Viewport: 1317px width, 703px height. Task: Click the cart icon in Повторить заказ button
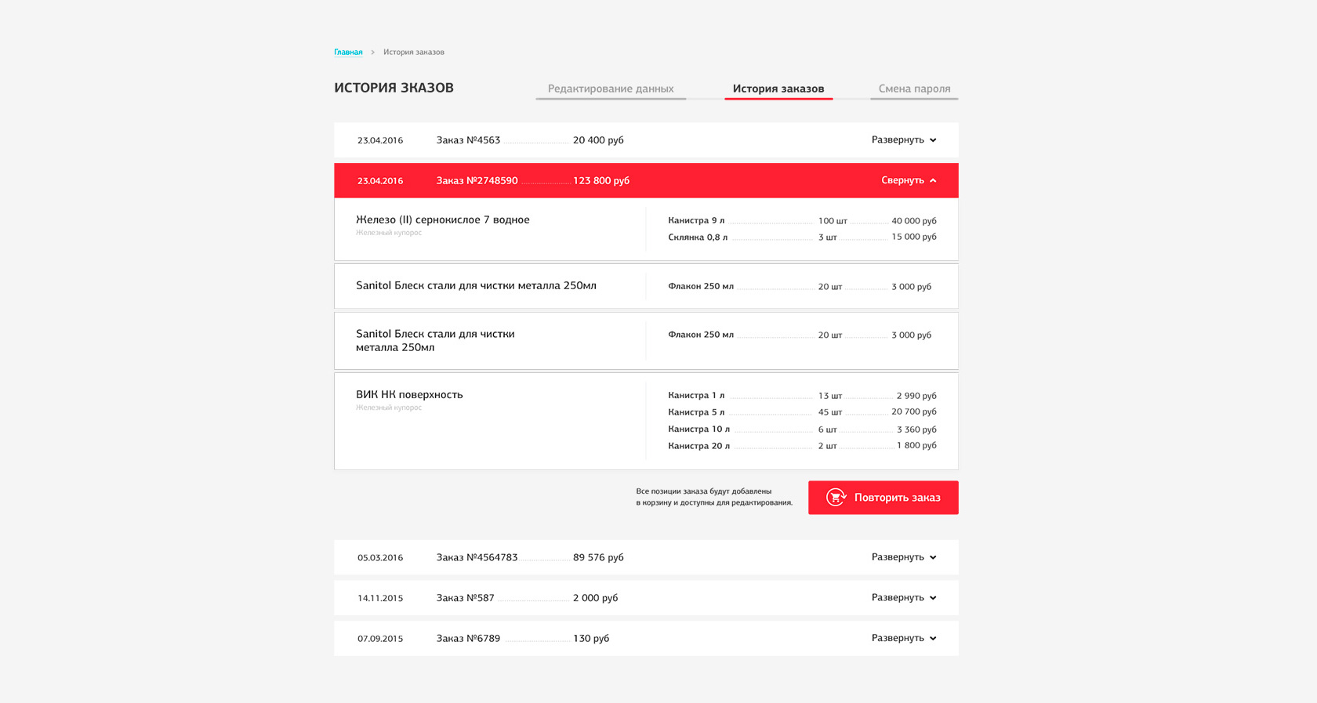click(836, 497)
